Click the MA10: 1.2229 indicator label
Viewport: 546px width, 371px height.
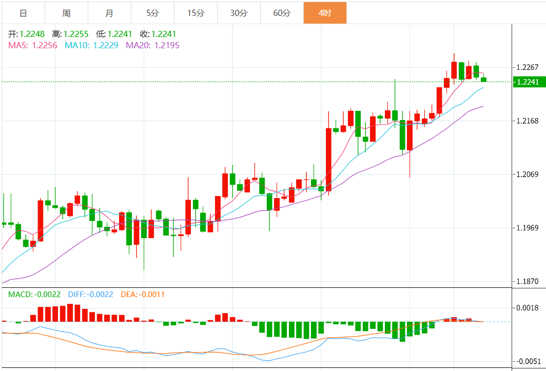(91, 45)
